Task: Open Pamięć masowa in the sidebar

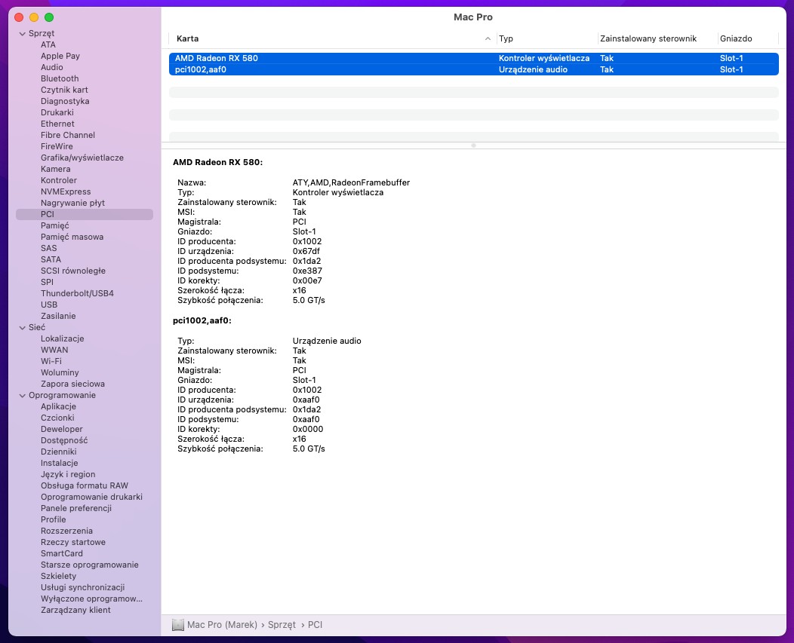Action: (72, 237)
